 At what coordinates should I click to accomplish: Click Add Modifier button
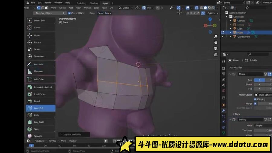click(x=235, y=67)
